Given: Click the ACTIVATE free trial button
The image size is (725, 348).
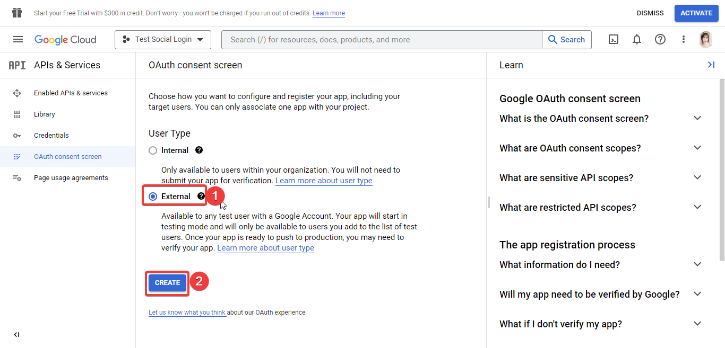Looking at the screenshot, I should tap(696, 13).
